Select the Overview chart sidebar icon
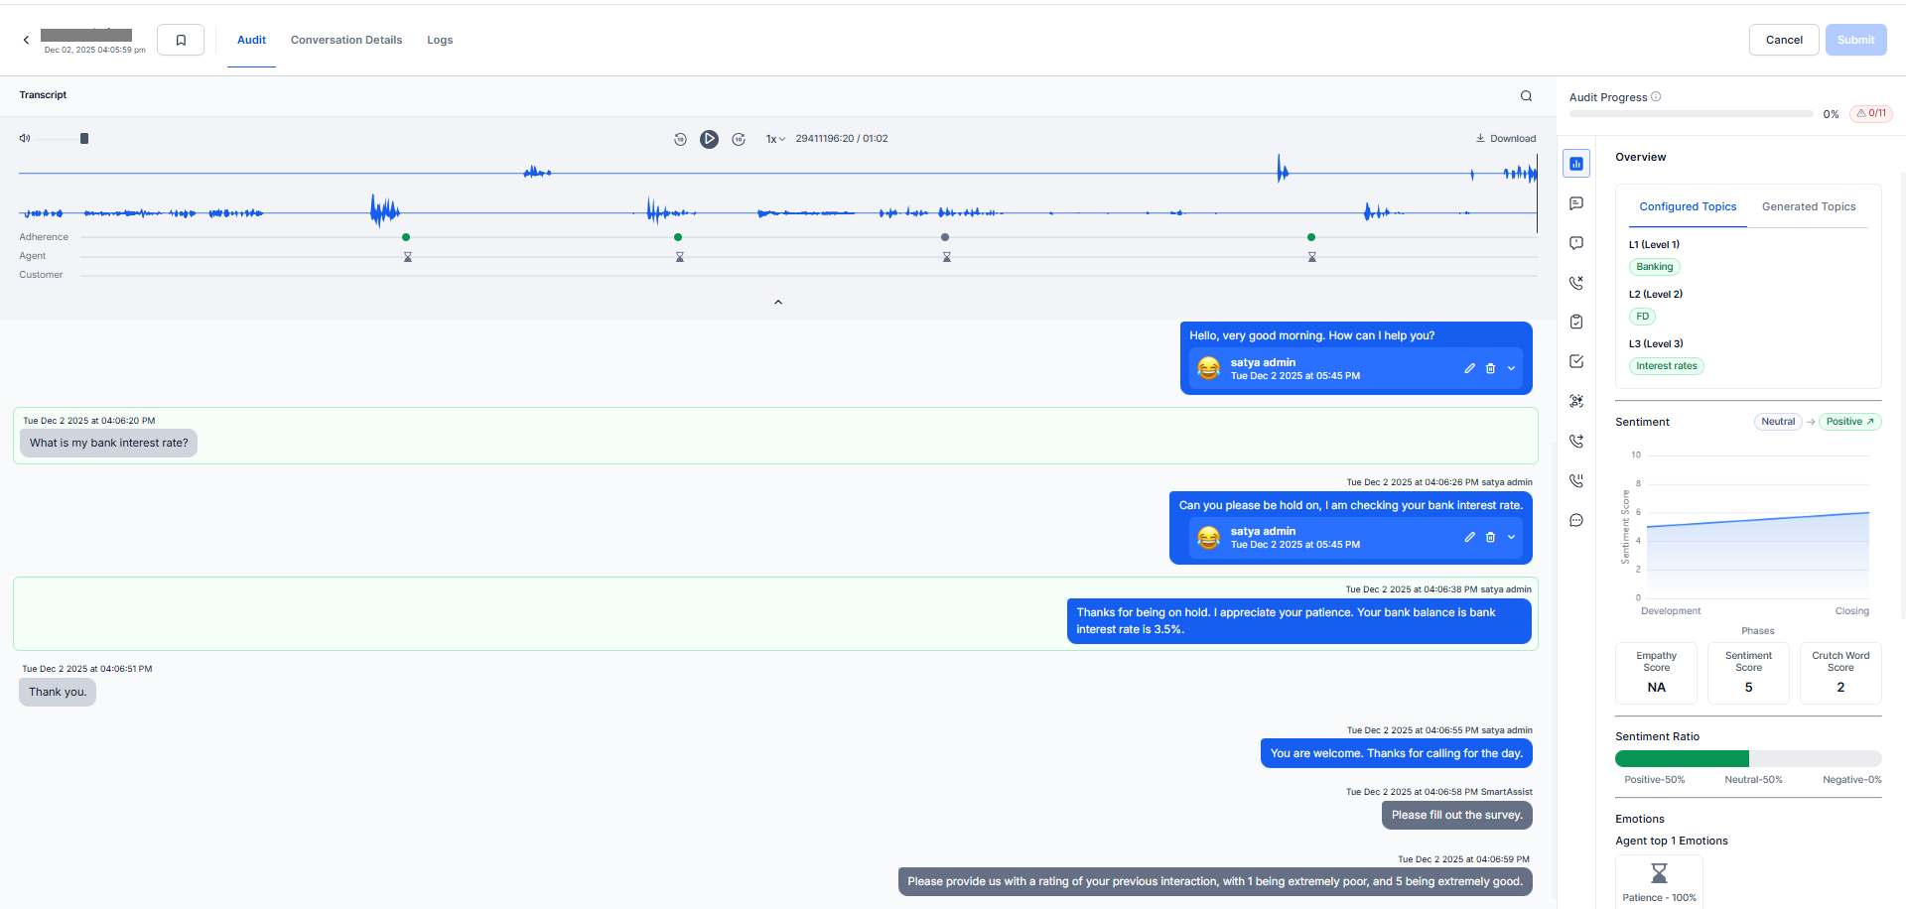1906x909 pixels. (1576, 164)
